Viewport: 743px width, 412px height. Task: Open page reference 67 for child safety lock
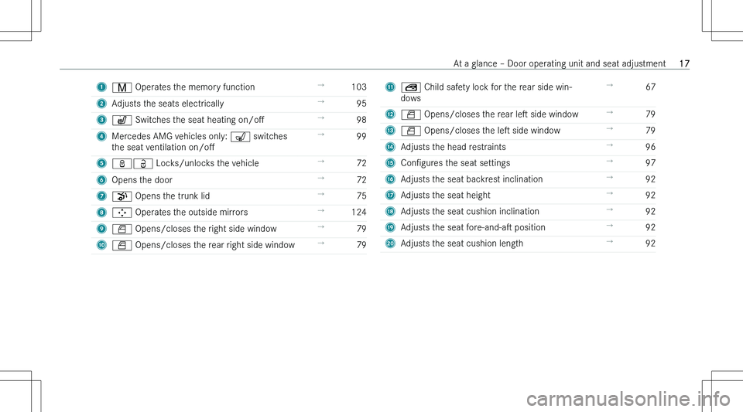(x=651, y=87)
